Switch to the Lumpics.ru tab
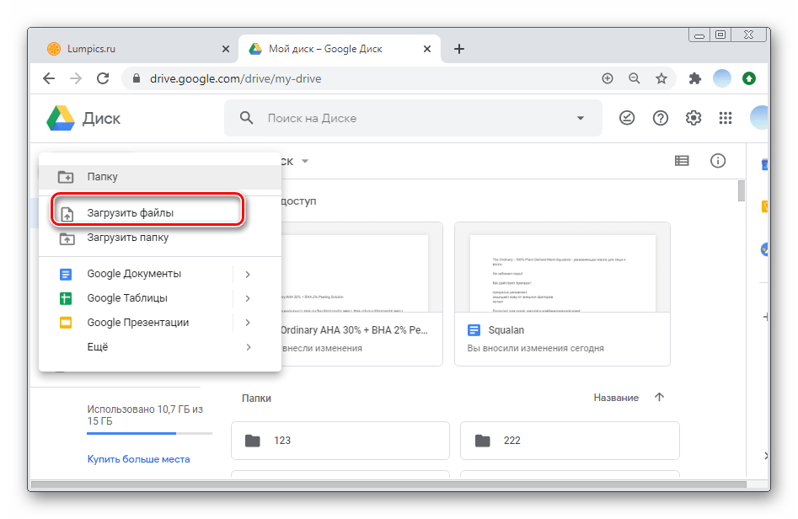The height and width of the screenshot is (519, 798). point(135,49)
